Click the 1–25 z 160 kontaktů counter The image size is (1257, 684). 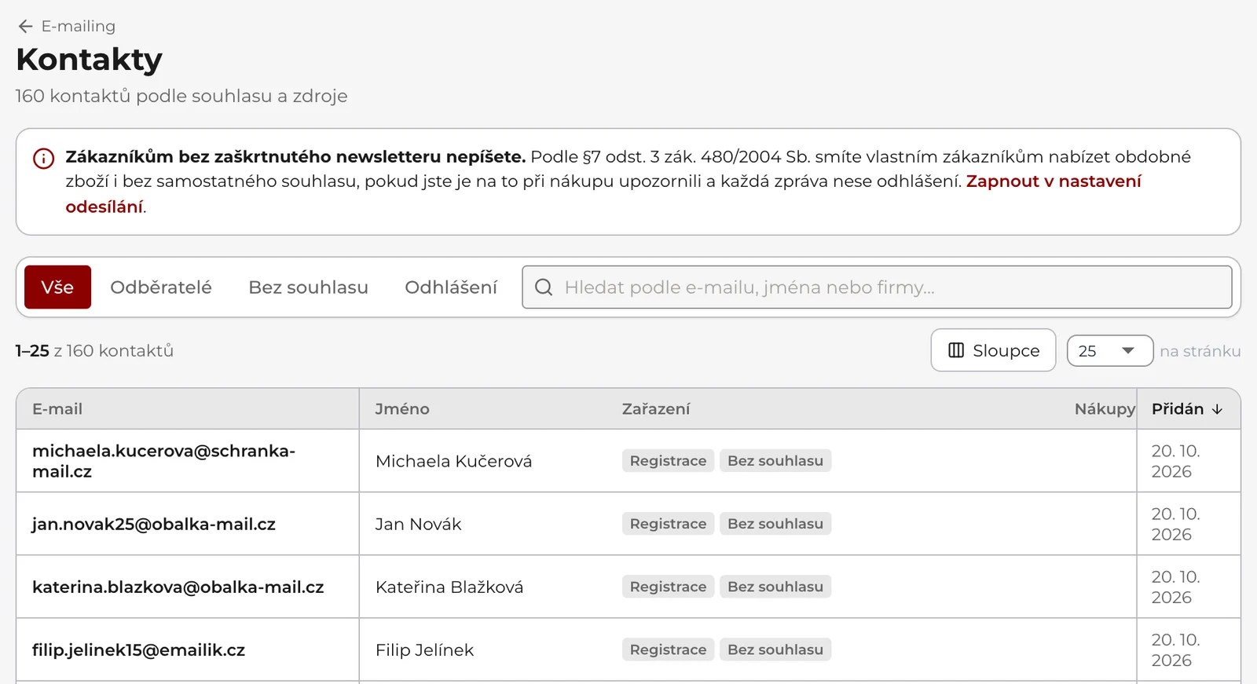click(x=94, y=350)
